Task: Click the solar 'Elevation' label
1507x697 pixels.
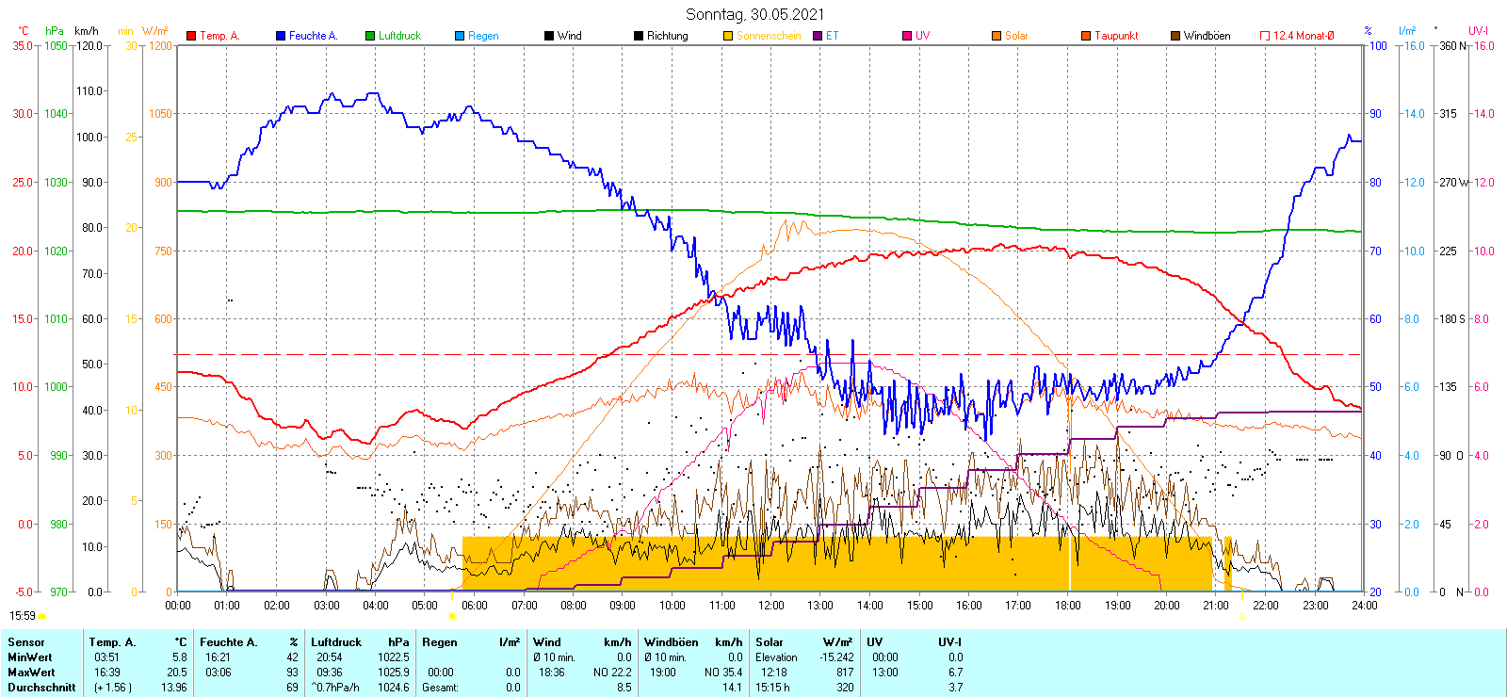Action: coord(776,657)
